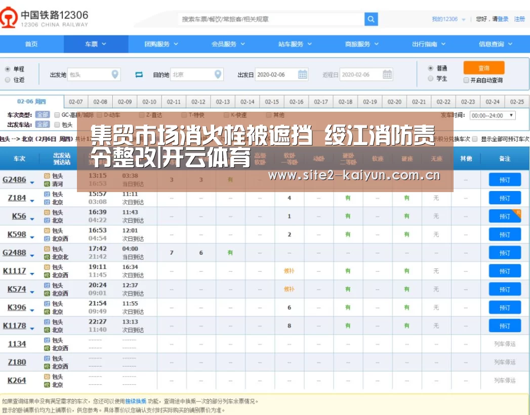Click 预订 button for train K1178

point(505,326)
